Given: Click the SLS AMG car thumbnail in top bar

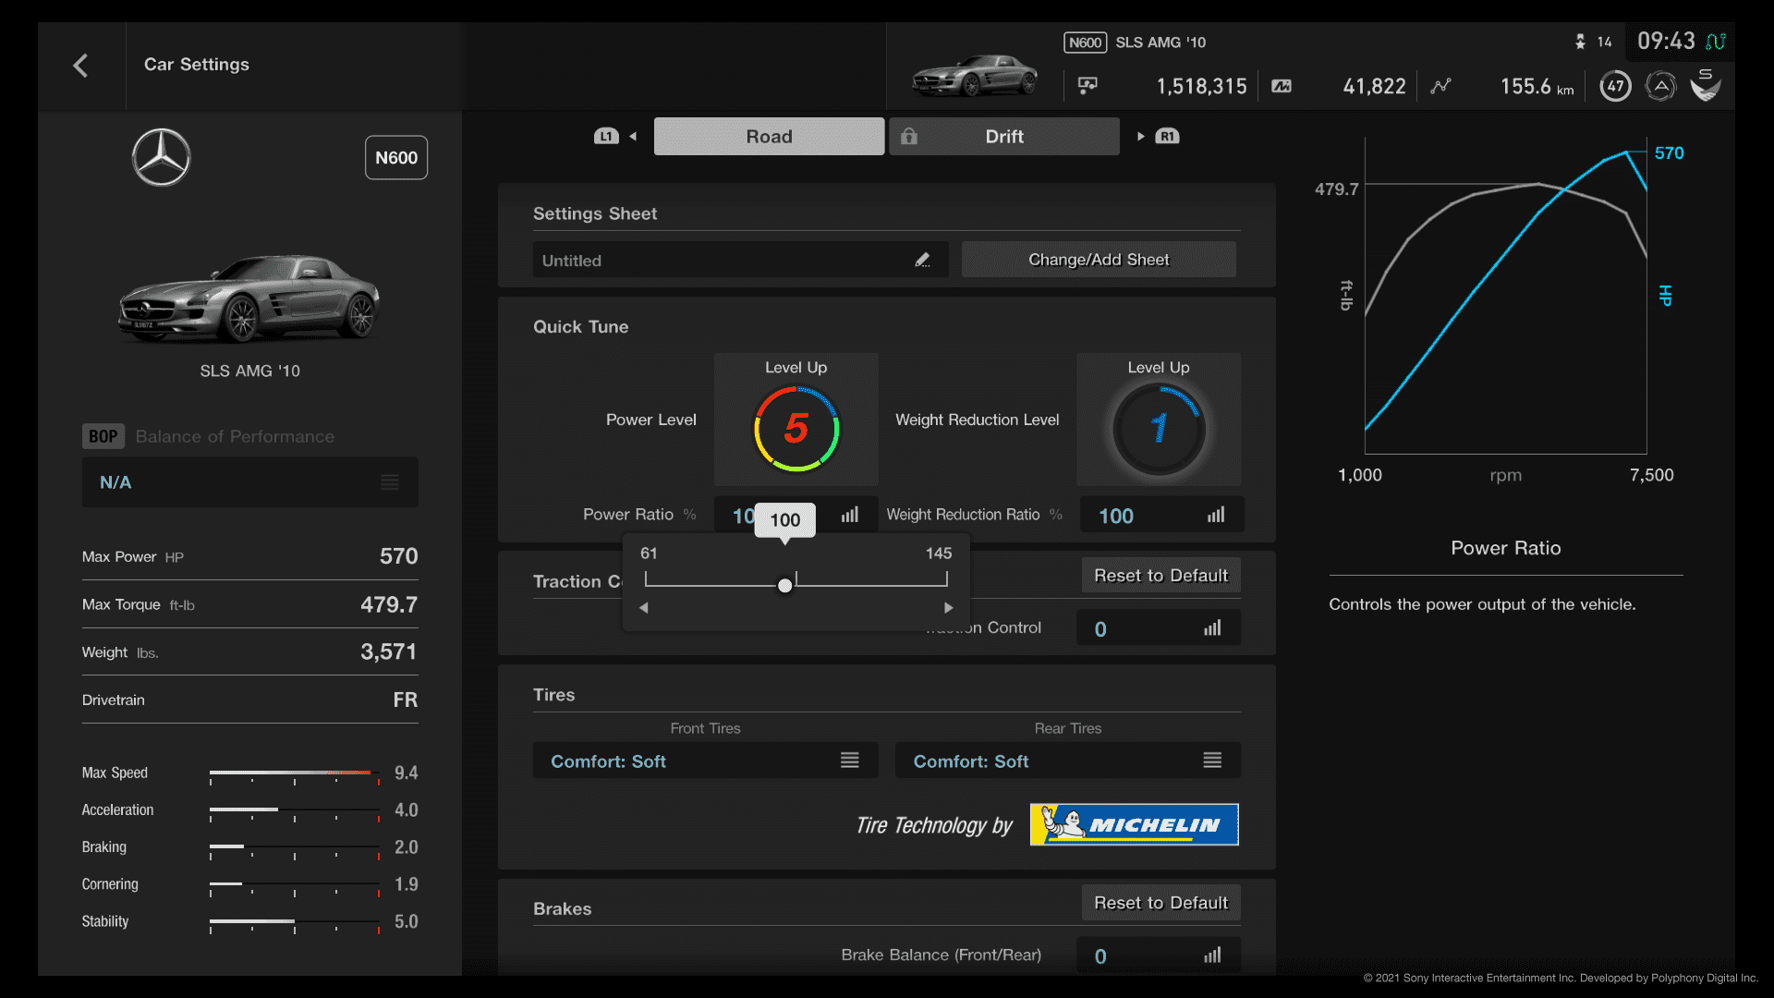Looking at the screenshot, I should point(974,75).
